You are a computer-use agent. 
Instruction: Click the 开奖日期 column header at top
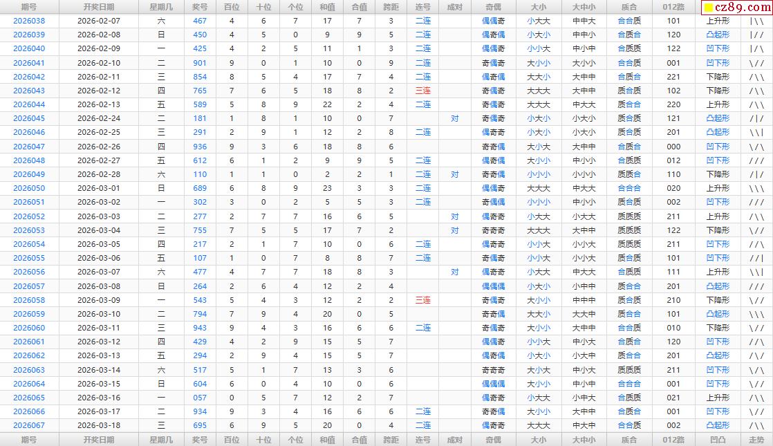pyautogui.click(x=98, y=7)
